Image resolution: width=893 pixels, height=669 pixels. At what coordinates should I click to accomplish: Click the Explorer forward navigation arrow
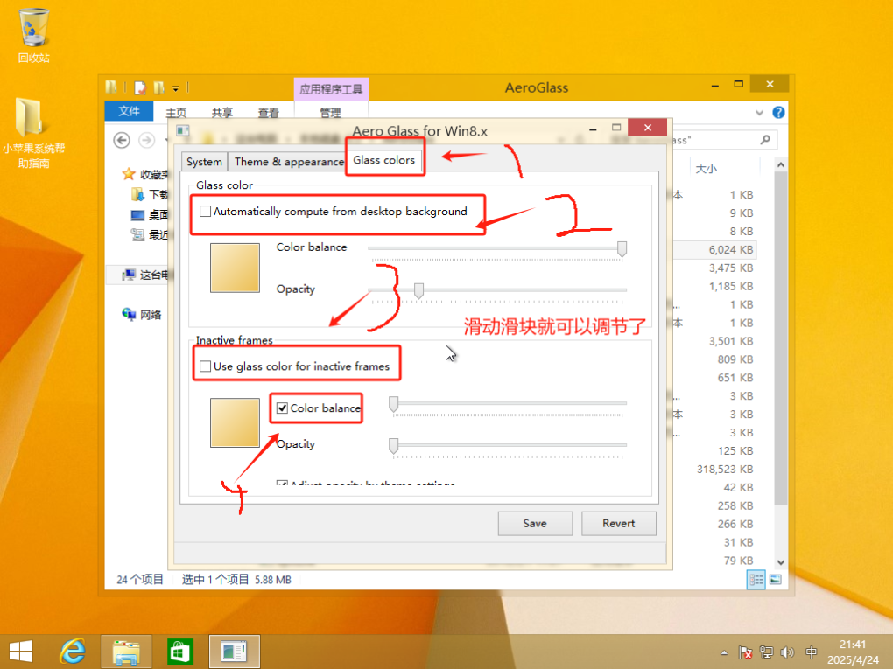tap(146, 140)
